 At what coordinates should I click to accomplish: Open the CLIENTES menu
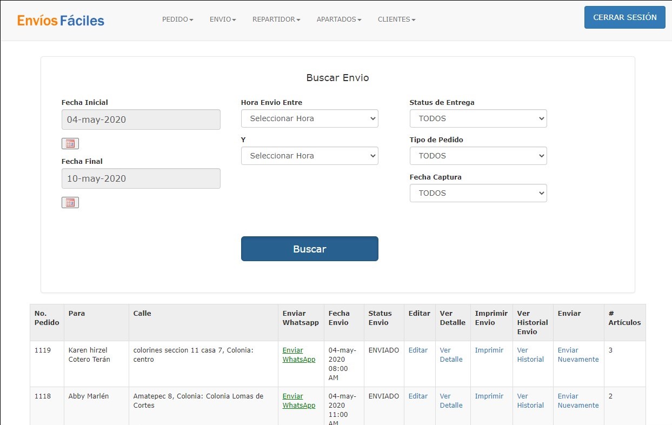tap(396, 19)
